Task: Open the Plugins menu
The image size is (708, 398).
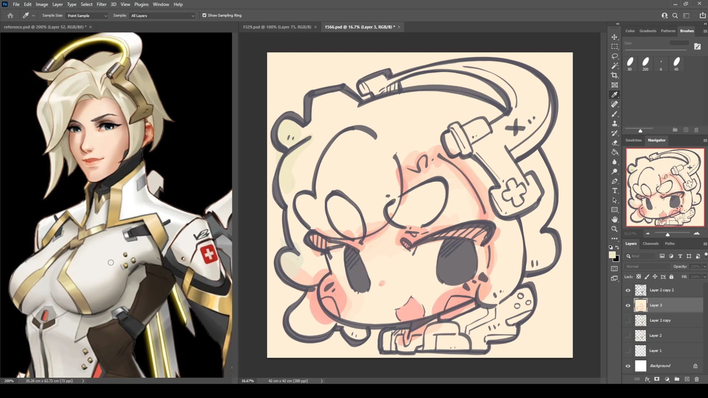Action: (x=141, y=4)
